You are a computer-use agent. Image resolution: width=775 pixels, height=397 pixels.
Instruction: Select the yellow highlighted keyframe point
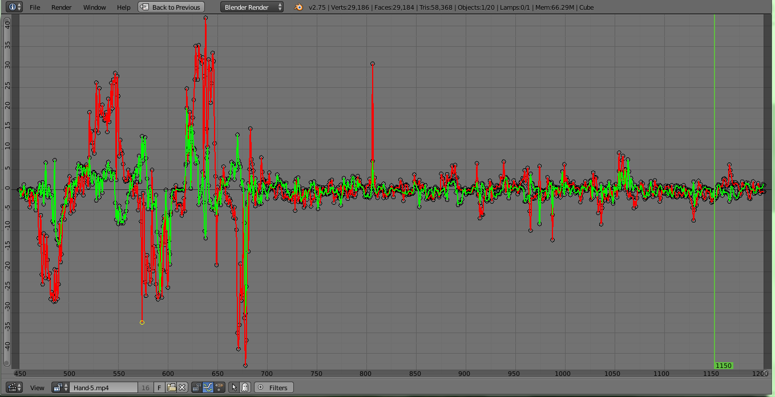pos(142,322)
